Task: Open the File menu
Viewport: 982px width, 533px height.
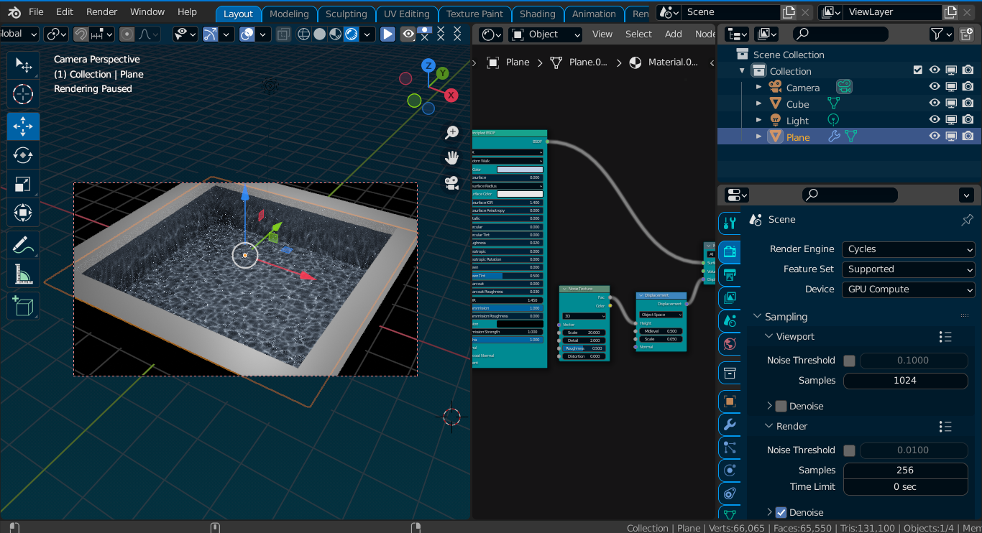Action: point(36,12)
